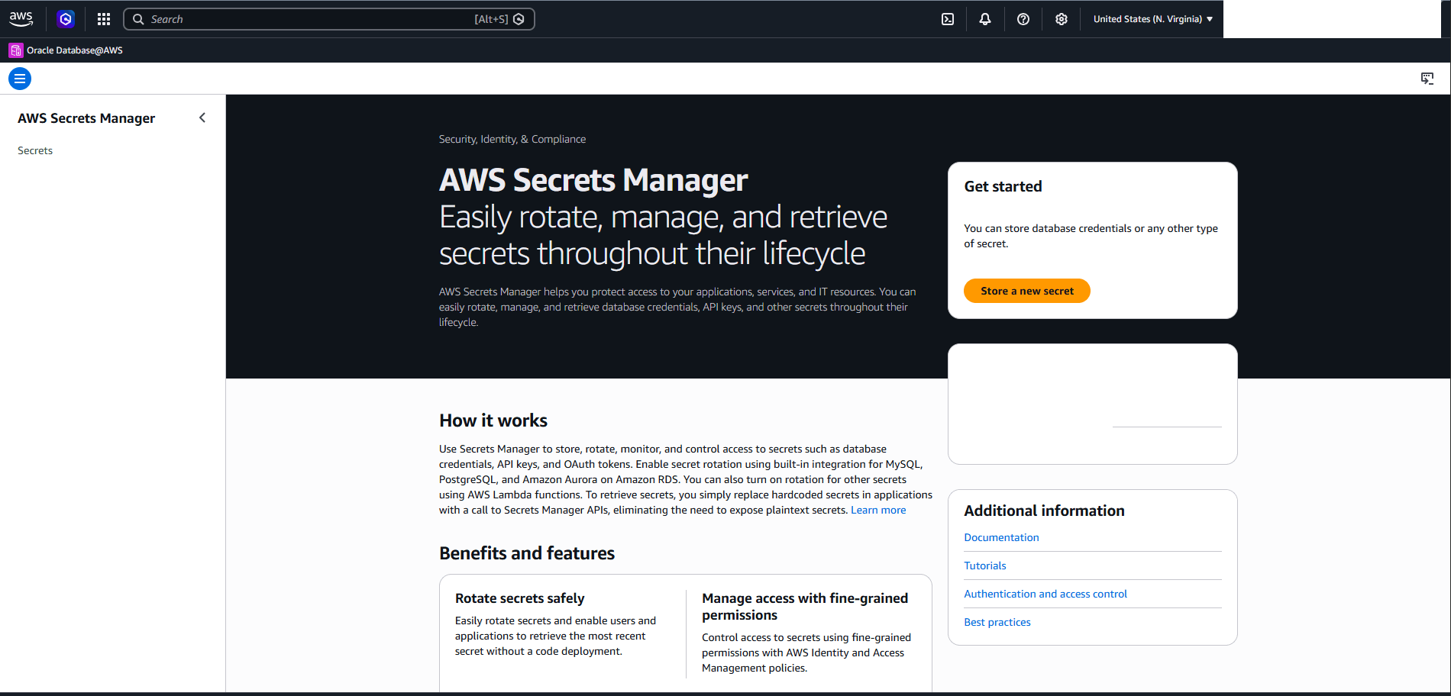Click the Amazon Q icon inside search bar
This screenshot has height=696, width=1451.
click(519, 19)
